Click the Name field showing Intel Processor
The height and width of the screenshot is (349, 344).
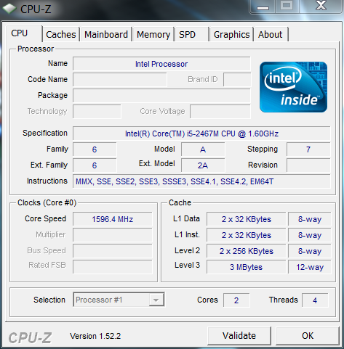pyautogui.click(x=161, y=64)
